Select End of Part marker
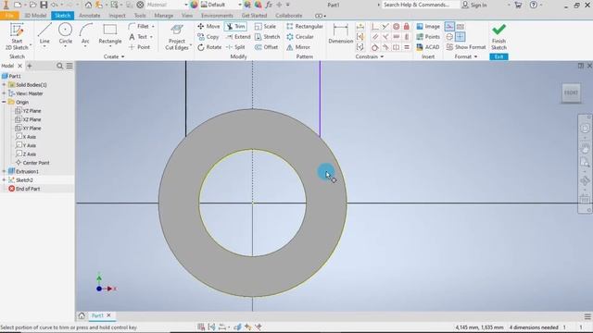Screen dimensions: 593x333 24,189
